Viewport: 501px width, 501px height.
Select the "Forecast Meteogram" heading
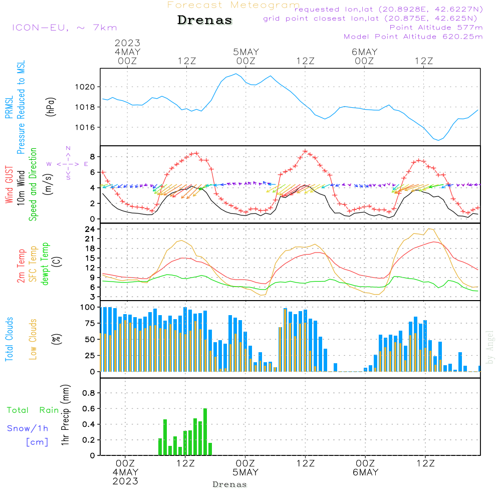click(233, 5)
